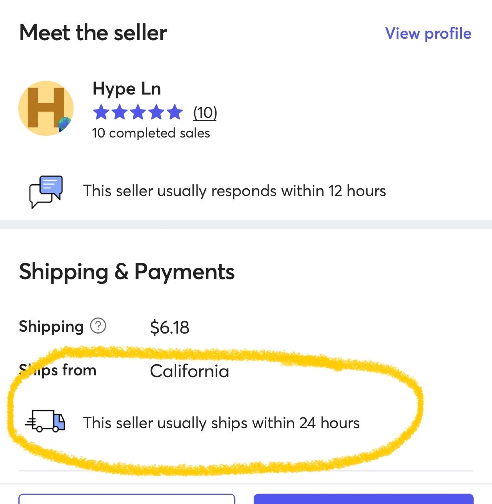Click the first rating star
The width and height of the screenshot is (492, 504).
101,112
